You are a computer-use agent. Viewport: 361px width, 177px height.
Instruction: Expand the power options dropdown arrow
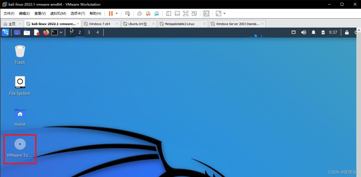click(x=117, y=14)
